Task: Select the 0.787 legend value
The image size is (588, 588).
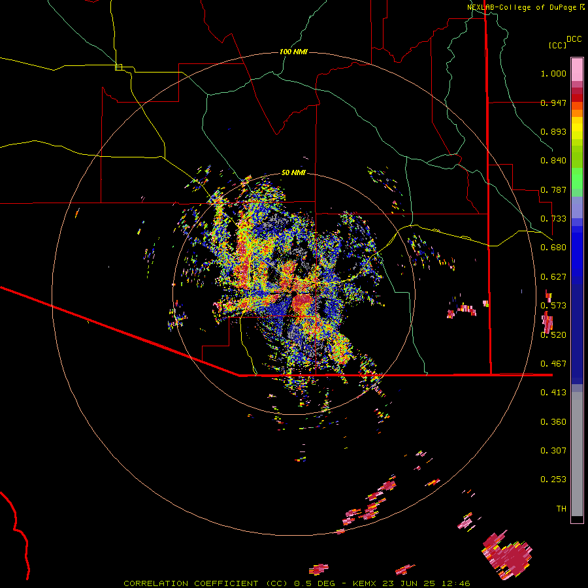Action: 553,189
